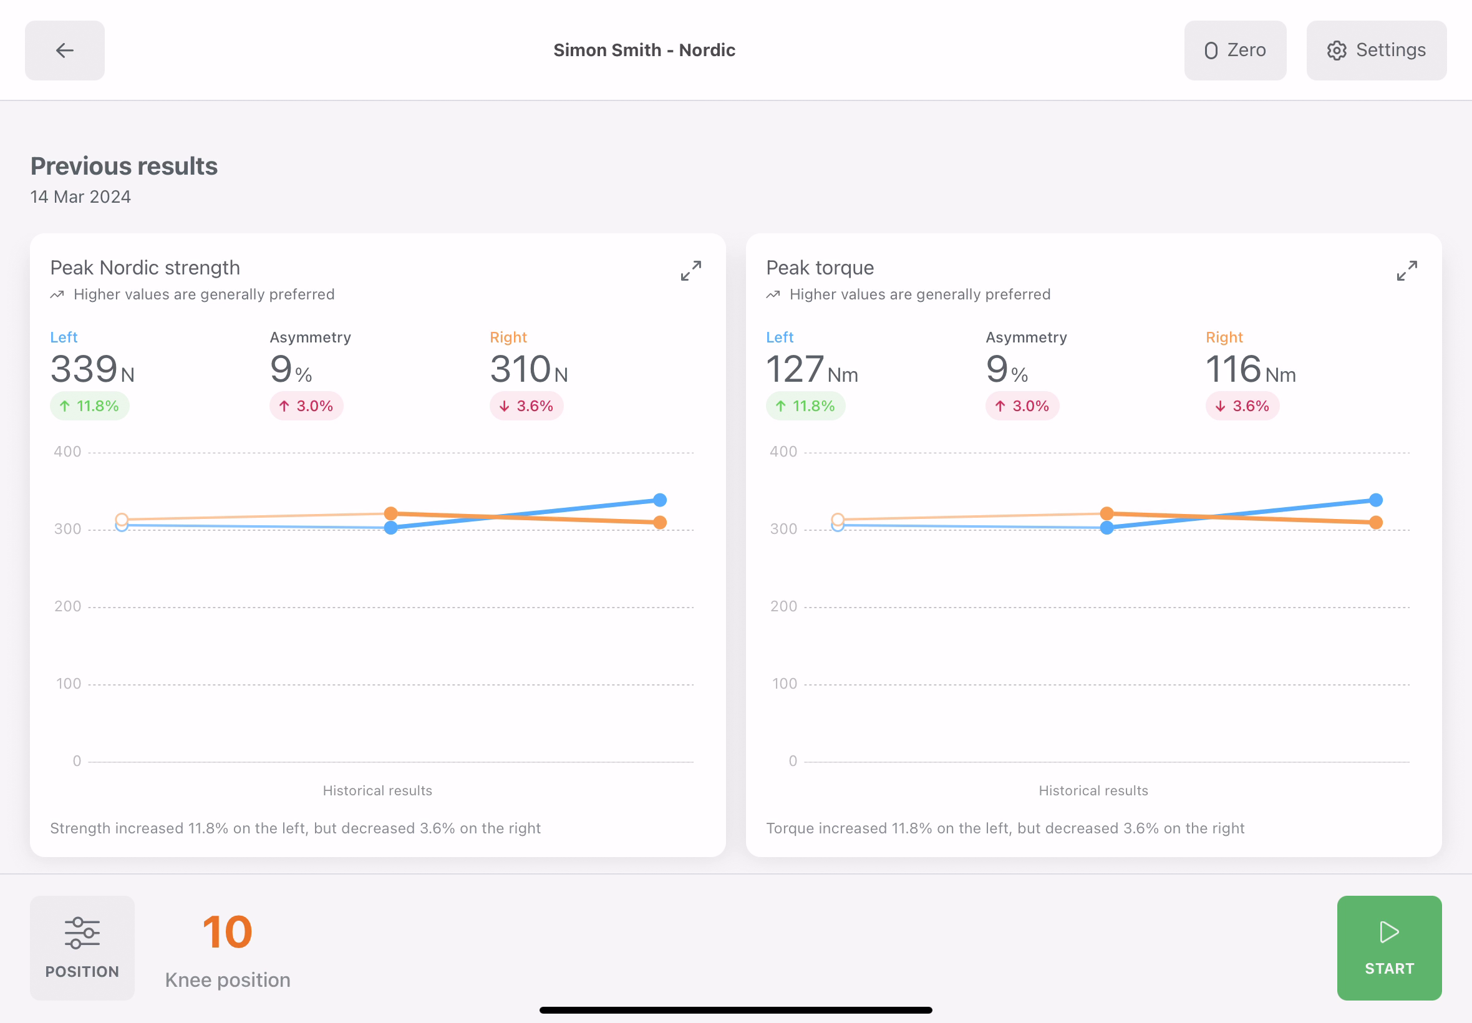Tap the home indicator bar at screen bottom
Screen dimensions: 1472x1023
click(x=735, y=1010)
